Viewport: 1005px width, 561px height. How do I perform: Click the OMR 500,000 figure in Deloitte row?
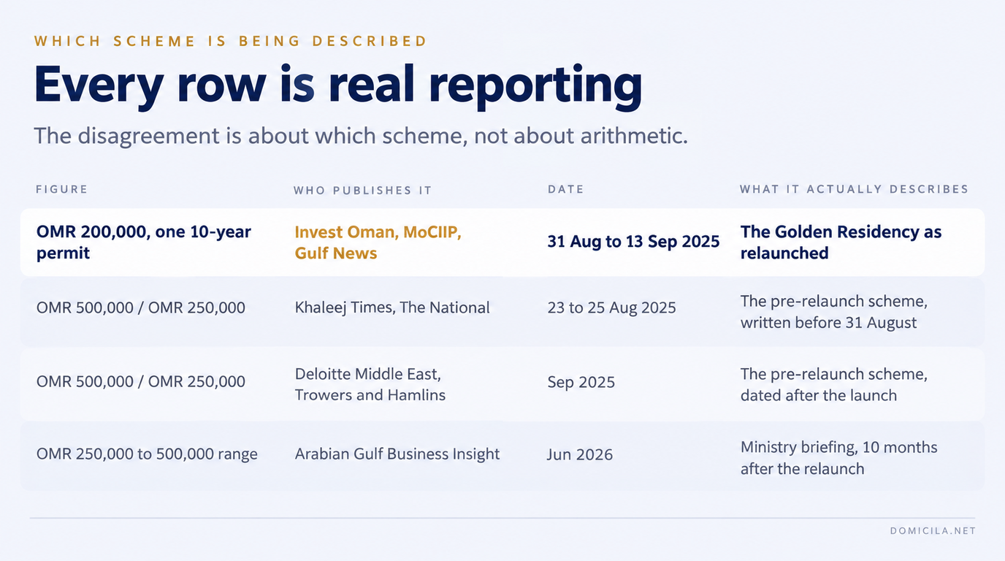pos(141,381)
